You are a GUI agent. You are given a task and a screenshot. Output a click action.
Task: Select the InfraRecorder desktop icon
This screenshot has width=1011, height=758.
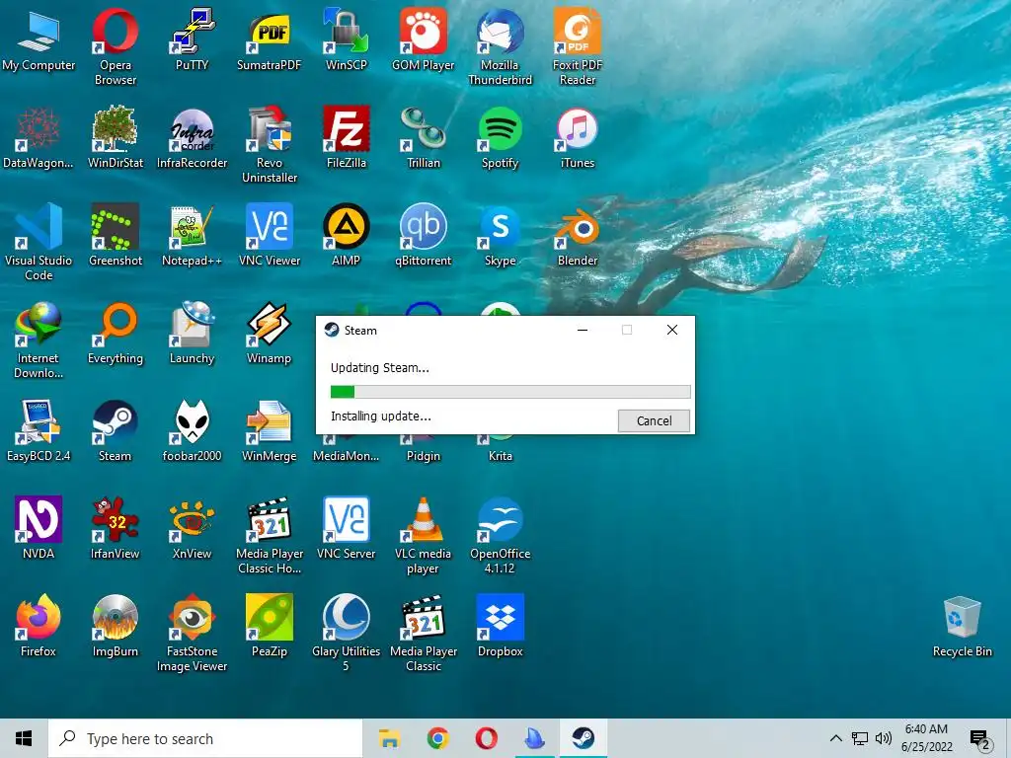(x=193, y=137)
